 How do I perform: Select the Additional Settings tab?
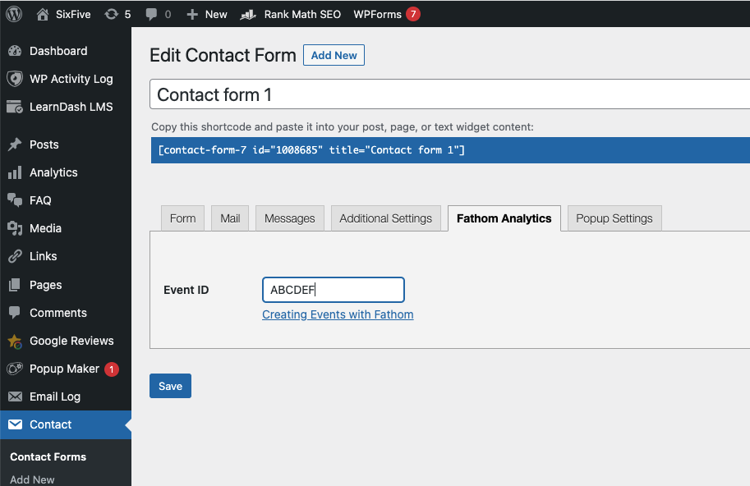tap(385, 218)
